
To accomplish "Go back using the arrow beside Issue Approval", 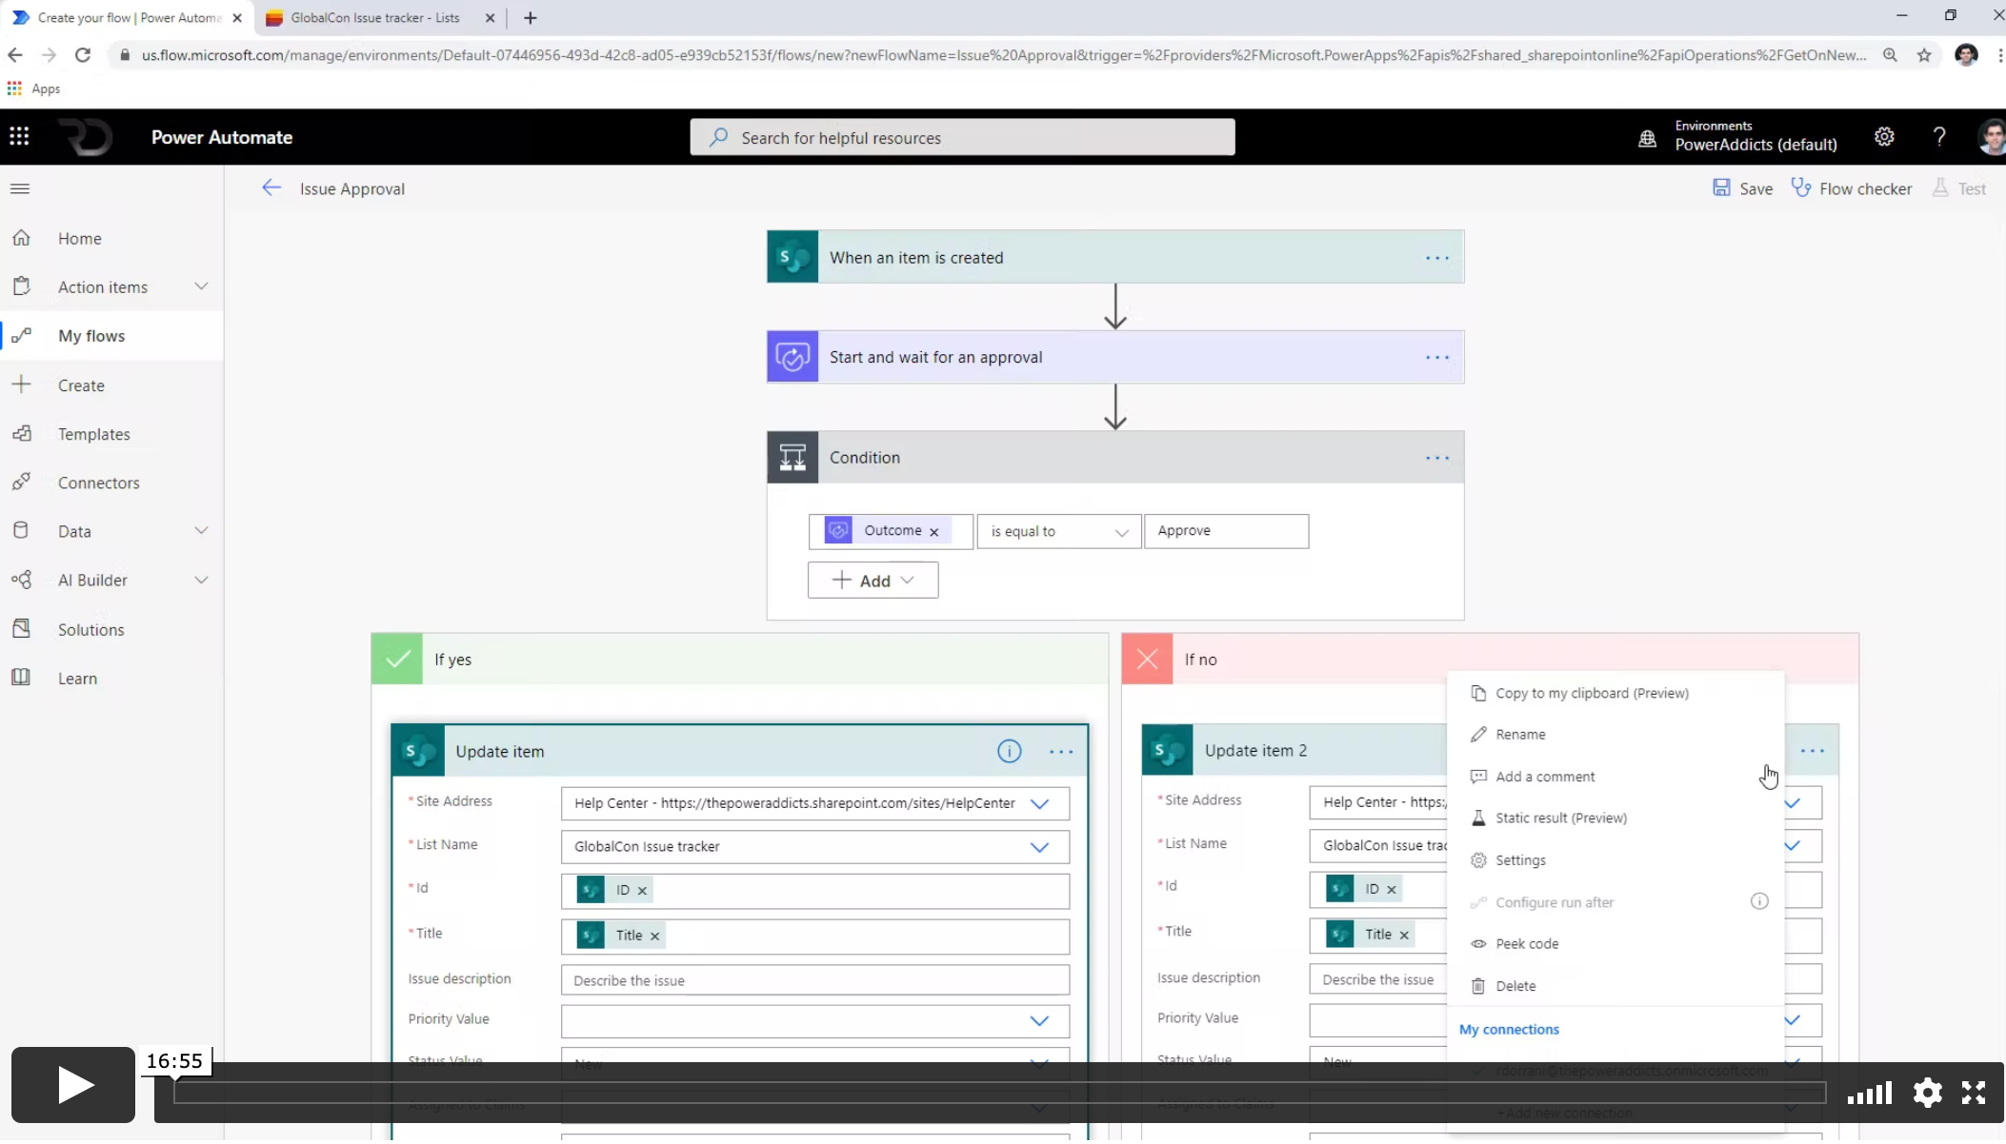I will [271, 187].
